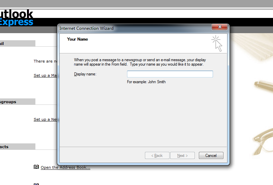Screen dimensions: 273x185
Task: Click the Display name text field
Action: 170,74
